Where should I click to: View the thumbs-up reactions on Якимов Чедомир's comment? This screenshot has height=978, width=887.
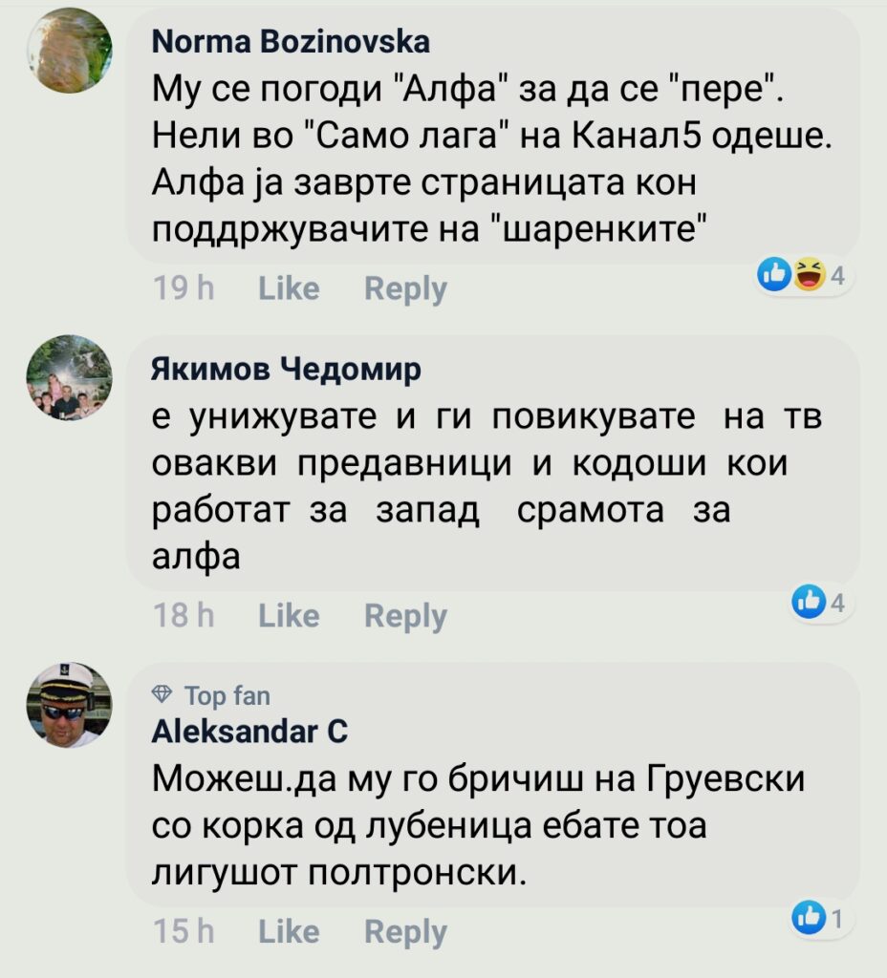click(818, 603)
